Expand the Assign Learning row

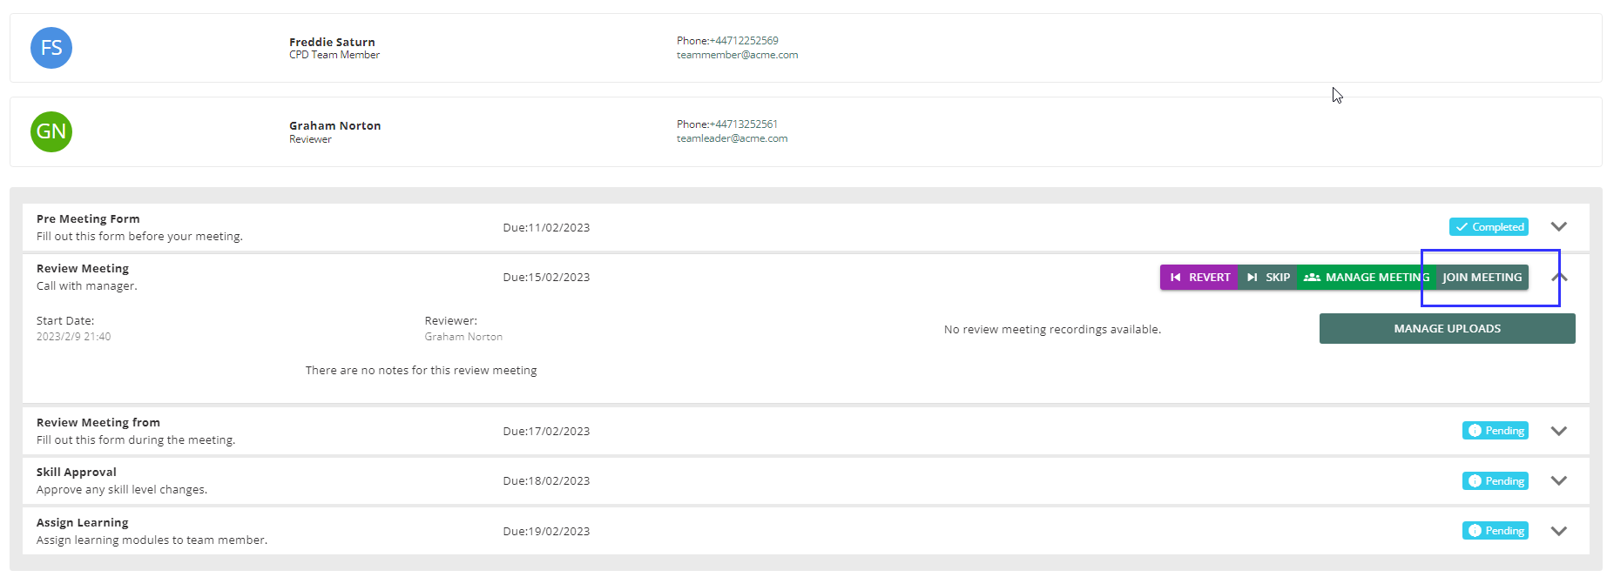pyautogui.click(x=1558, y=531)
